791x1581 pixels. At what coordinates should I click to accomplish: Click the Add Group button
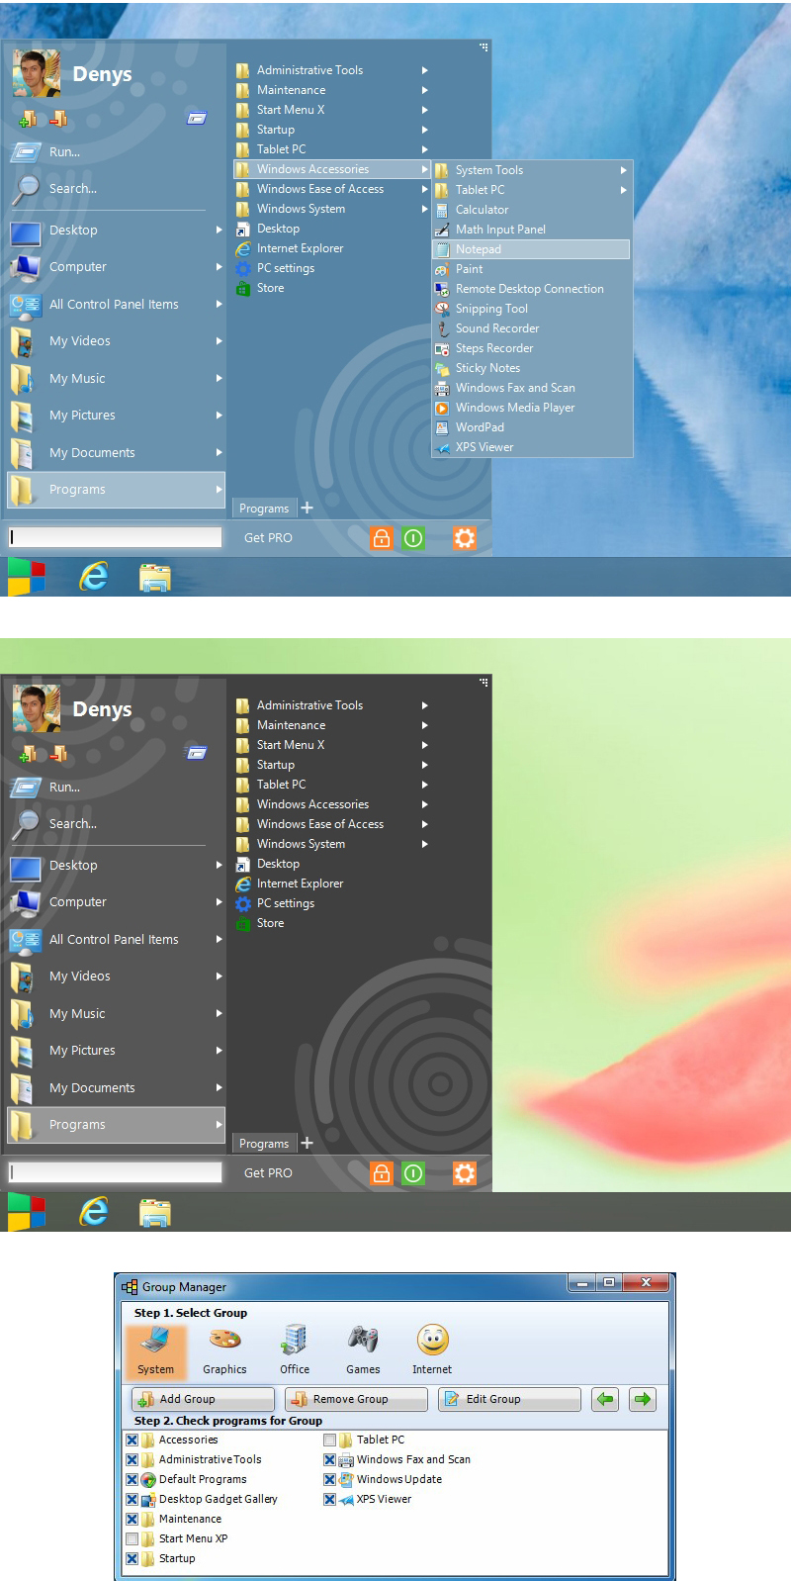pos(203,1399)
